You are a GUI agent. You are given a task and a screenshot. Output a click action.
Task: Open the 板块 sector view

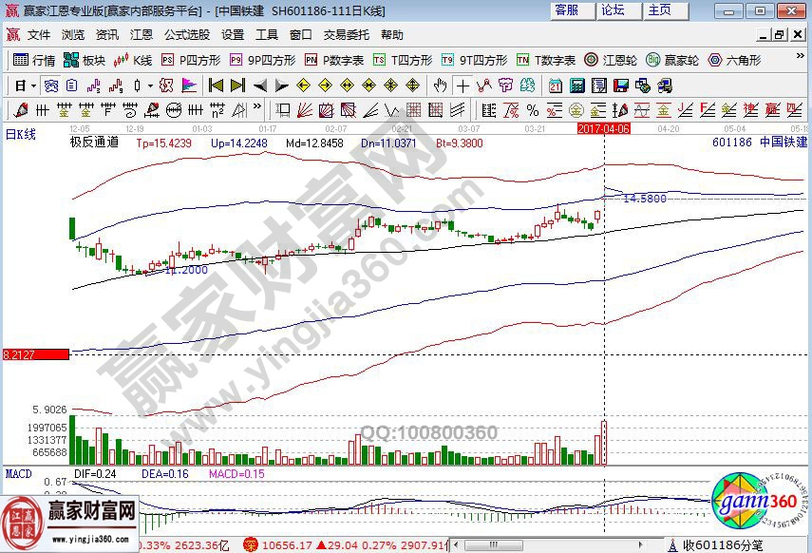tap(85, 60)
